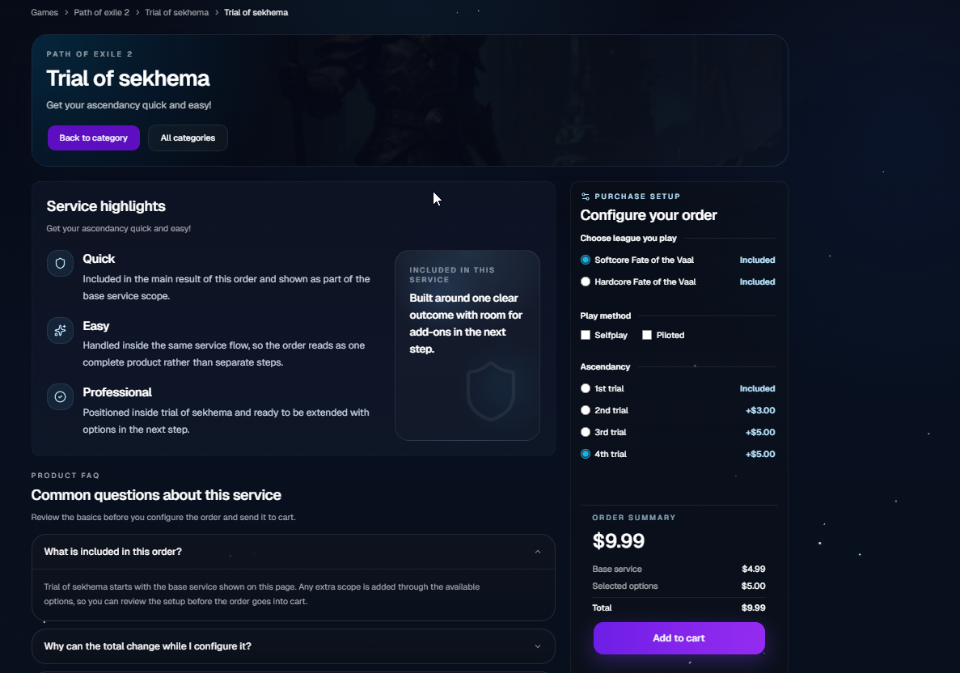Image resolution: width=960 pixels, height=673 pixels.
Task: Choose the 3rd trial ascendancy option
Action: click(586, 432)
